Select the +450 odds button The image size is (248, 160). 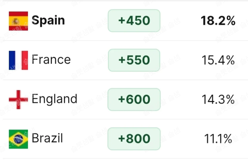click(134, 21)
